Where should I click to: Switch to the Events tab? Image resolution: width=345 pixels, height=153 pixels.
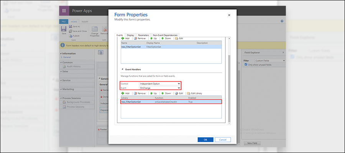click(x=120, y=35)
